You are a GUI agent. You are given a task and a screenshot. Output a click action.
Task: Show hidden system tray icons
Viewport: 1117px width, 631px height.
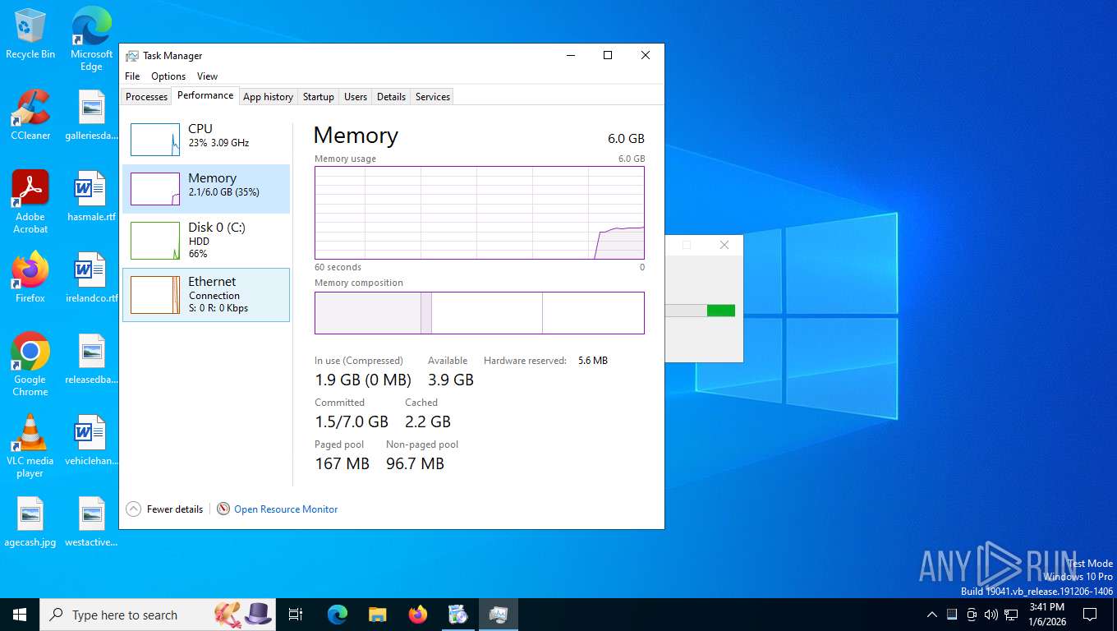(931, 615)
